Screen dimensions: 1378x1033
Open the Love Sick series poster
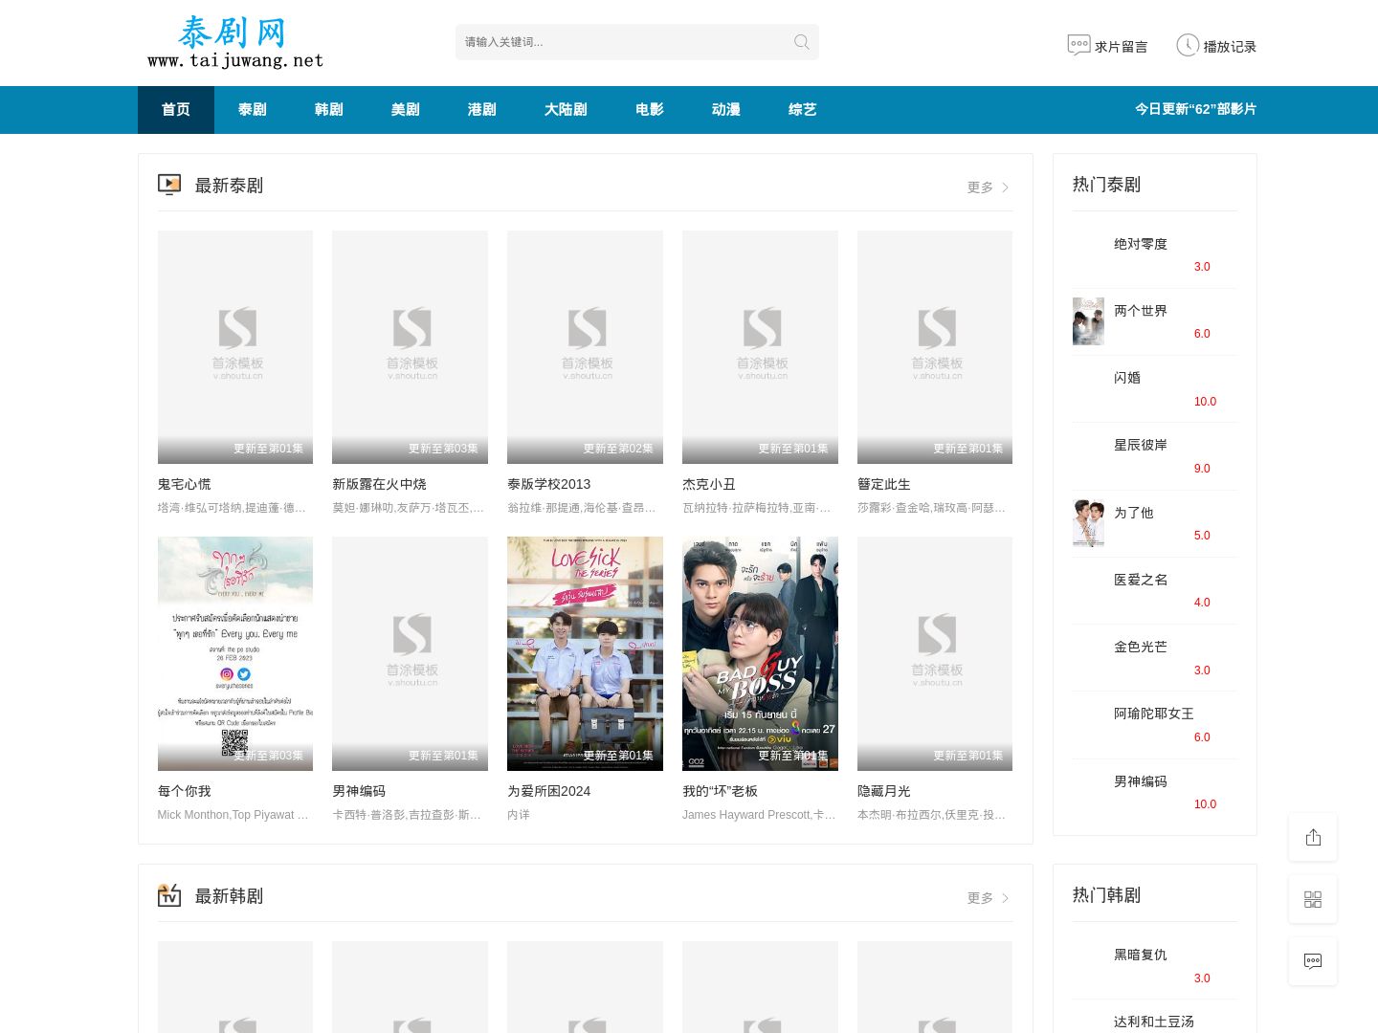coord(585,653)
